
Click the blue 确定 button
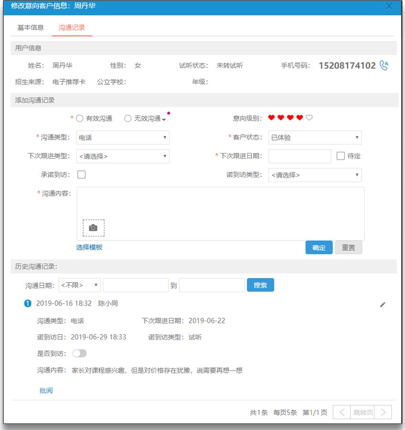point(319,247)
